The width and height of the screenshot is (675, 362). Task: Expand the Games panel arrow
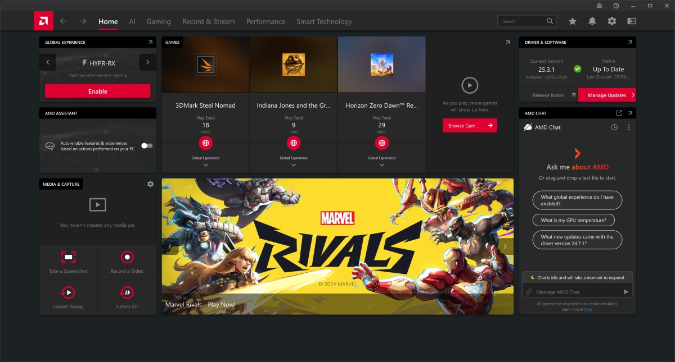(508, 42)
